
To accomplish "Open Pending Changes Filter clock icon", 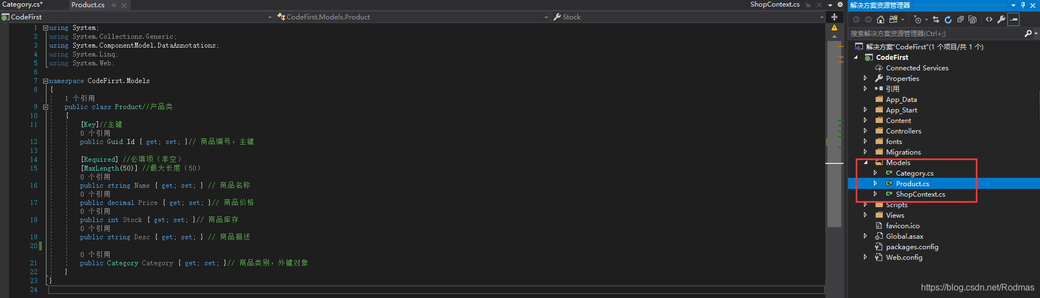I will [918, 19].
